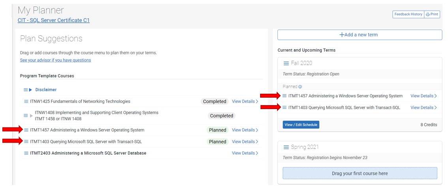The image size is (448, 189).
Task: Open CIT - SQL Server Certificate C1 link
Action: [54, 20]
